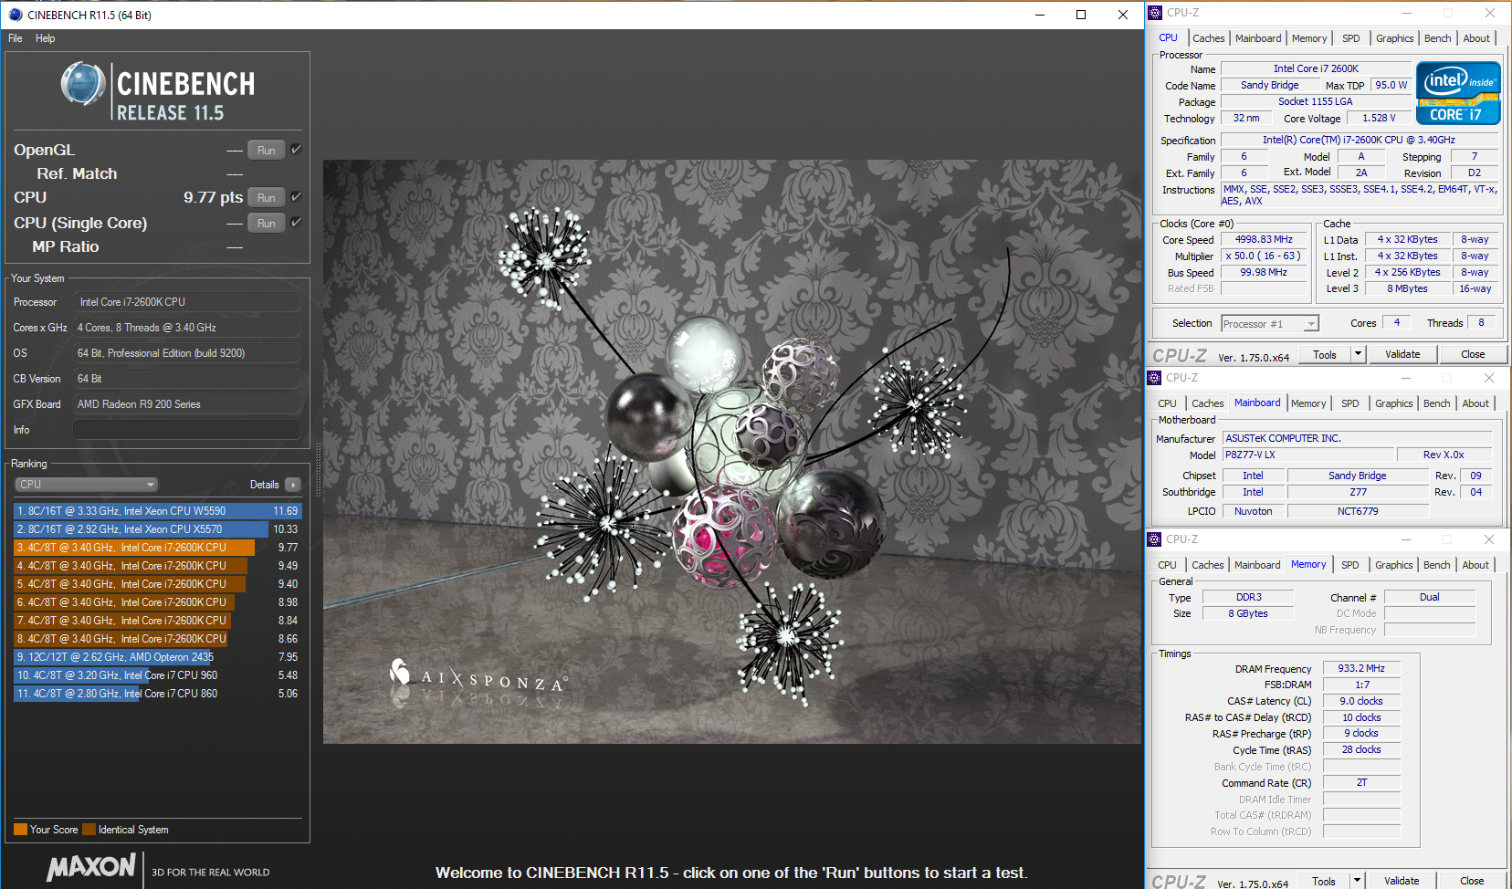Select ranking row 9 AMD Opteron 2435
This screenshot has width=1512, height=889.
[157, 657]
